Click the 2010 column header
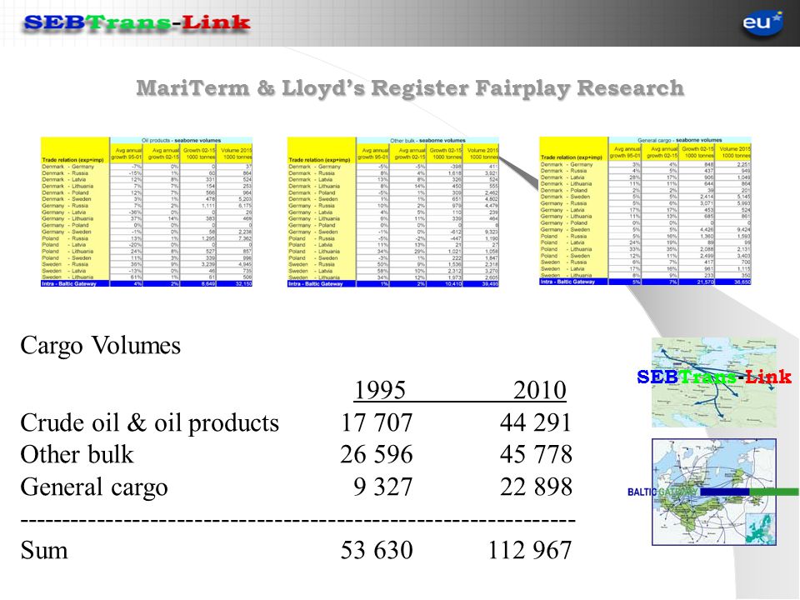This screenshot has height=600, width=800. click(x=540, y=390)
